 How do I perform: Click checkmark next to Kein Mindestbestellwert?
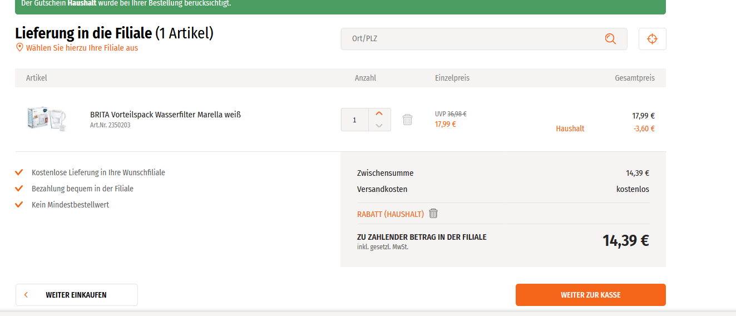(19, 205)
